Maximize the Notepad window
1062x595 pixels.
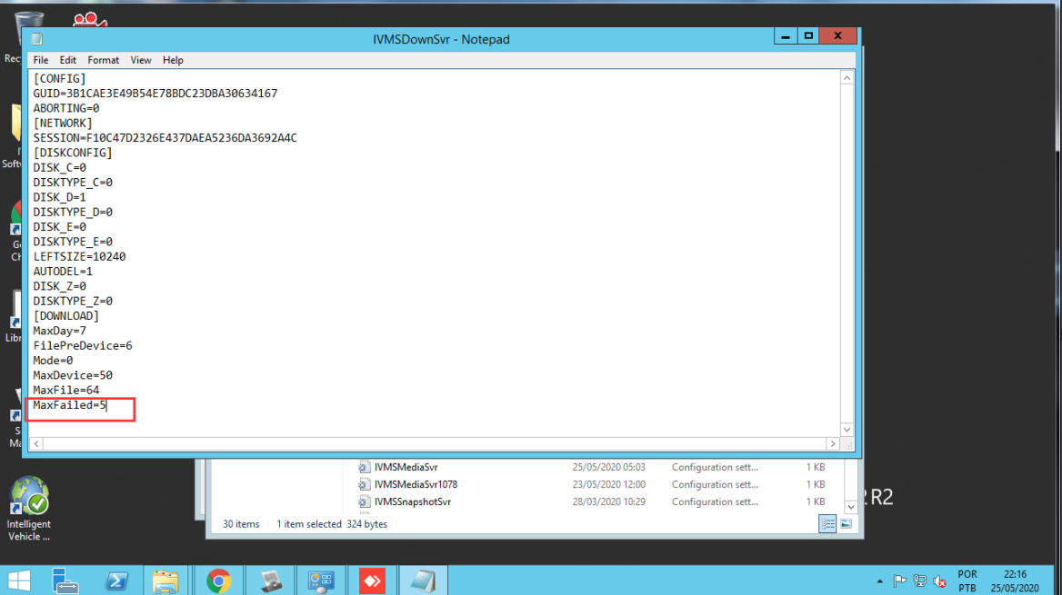(808, 36)
